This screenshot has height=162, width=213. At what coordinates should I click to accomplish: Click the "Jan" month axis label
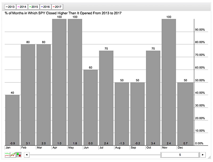click(x=8, y=147)
